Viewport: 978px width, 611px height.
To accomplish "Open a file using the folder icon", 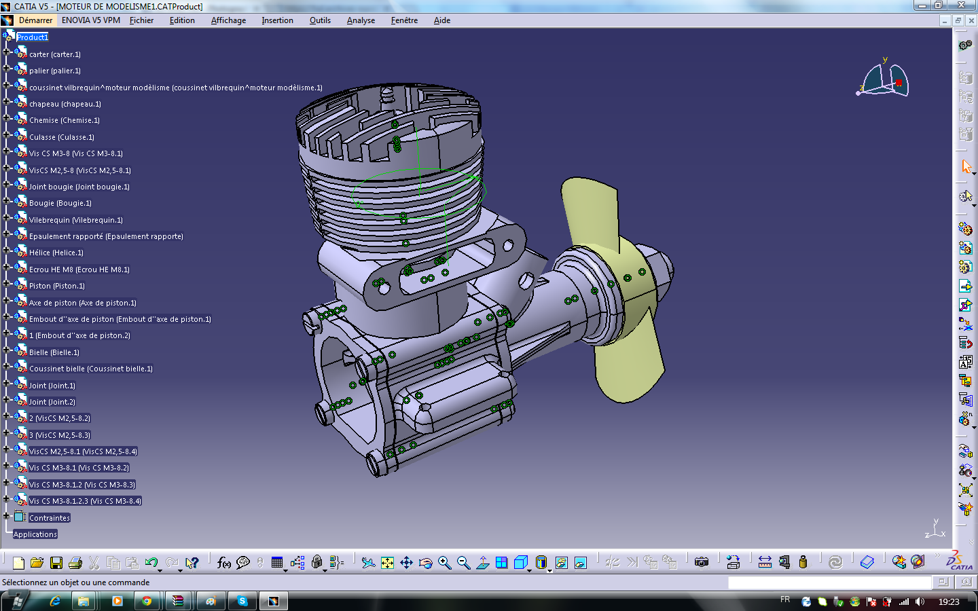I will [x=37, y=563].
